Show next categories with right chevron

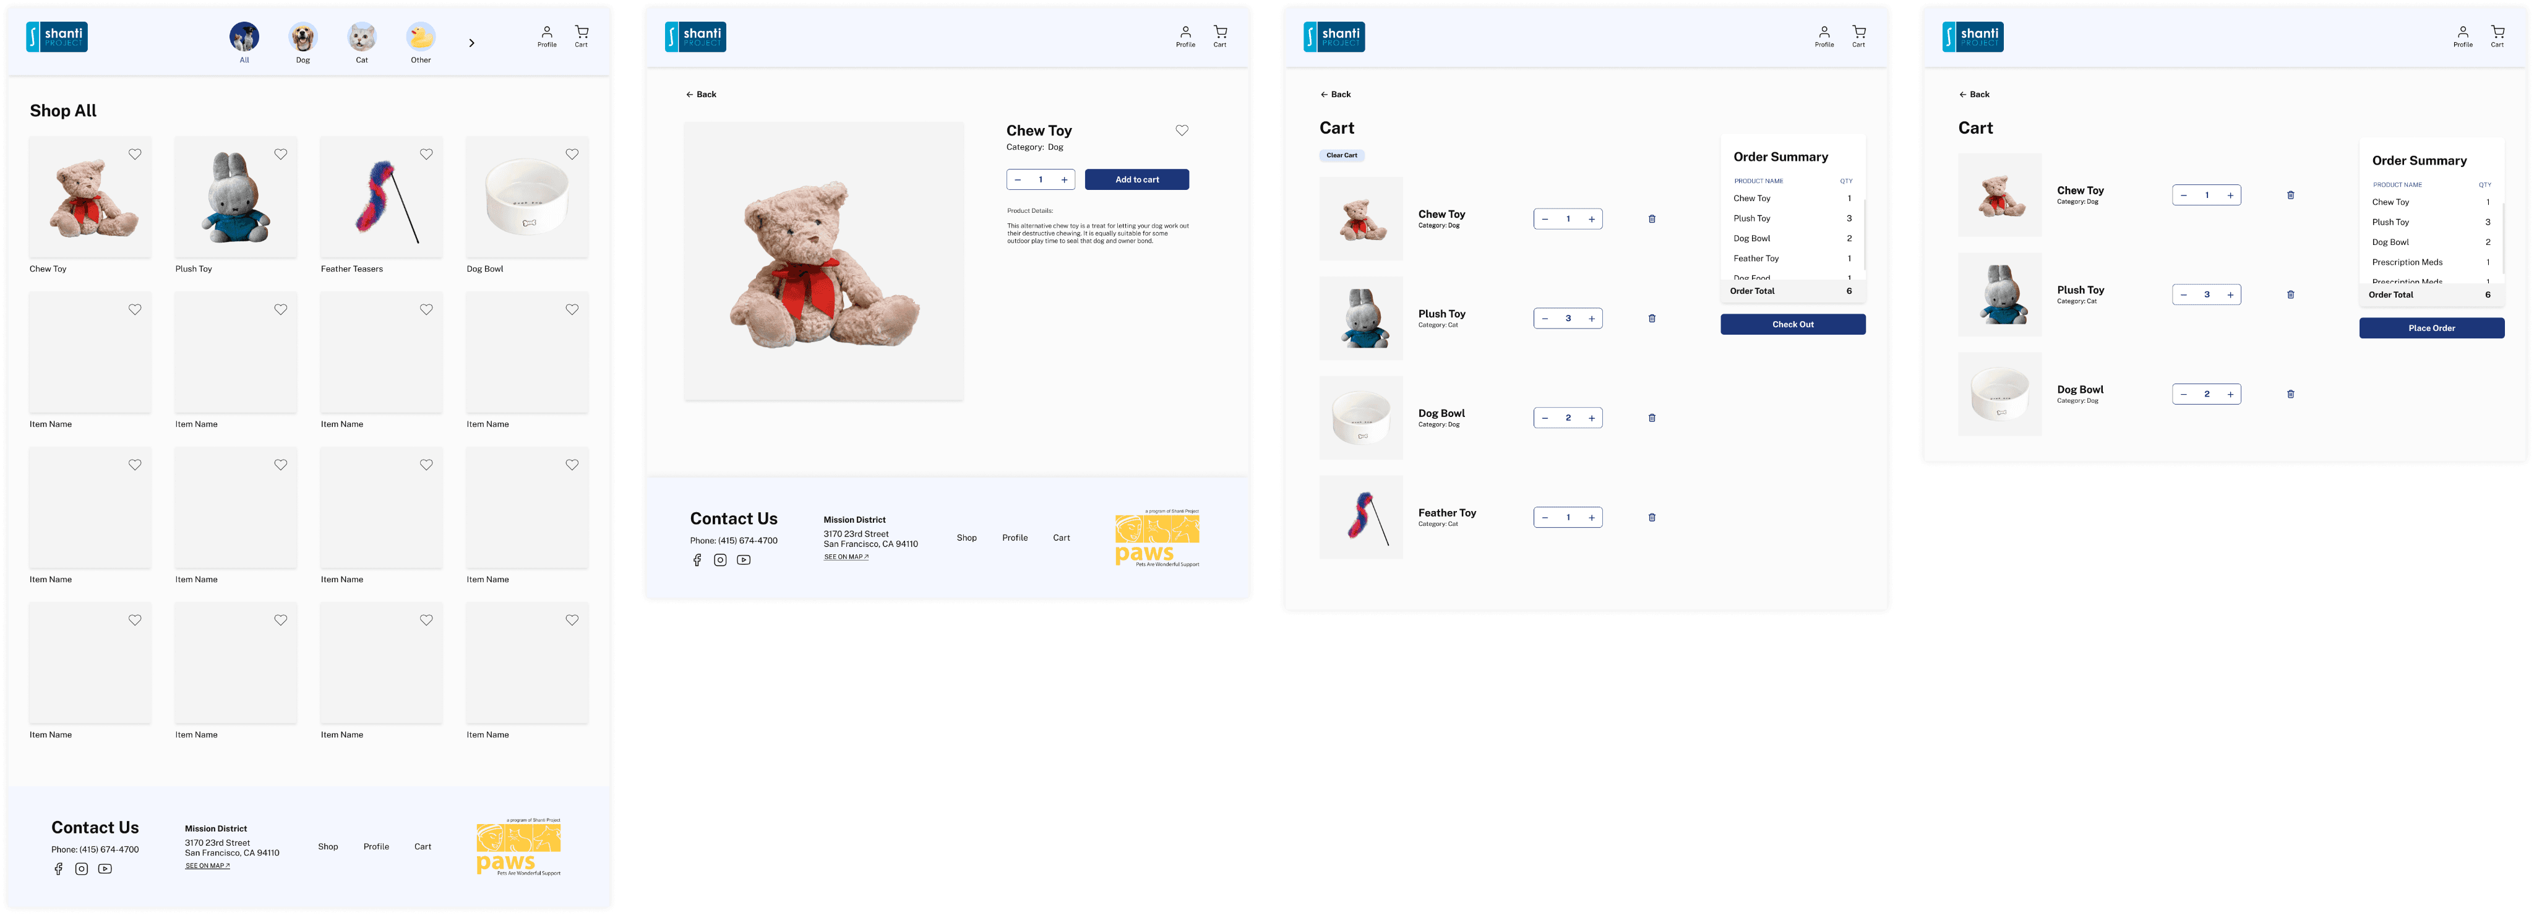click(472, 42)
